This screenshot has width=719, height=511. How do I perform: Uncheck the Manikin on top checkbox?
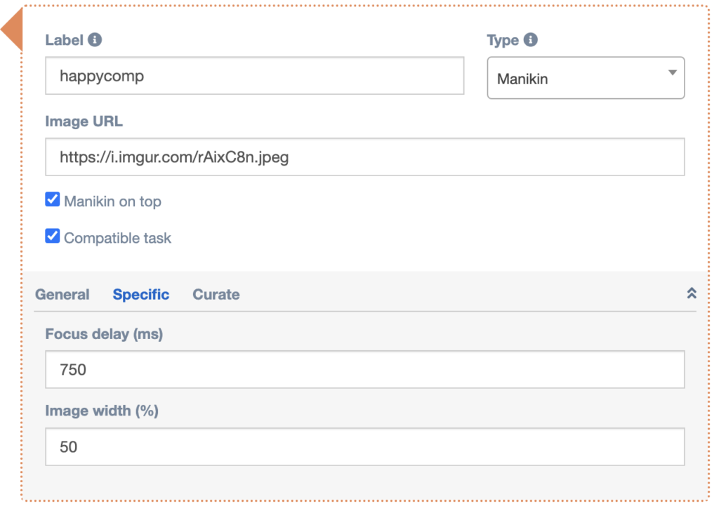pyautogui.click(x=53, y=200)
